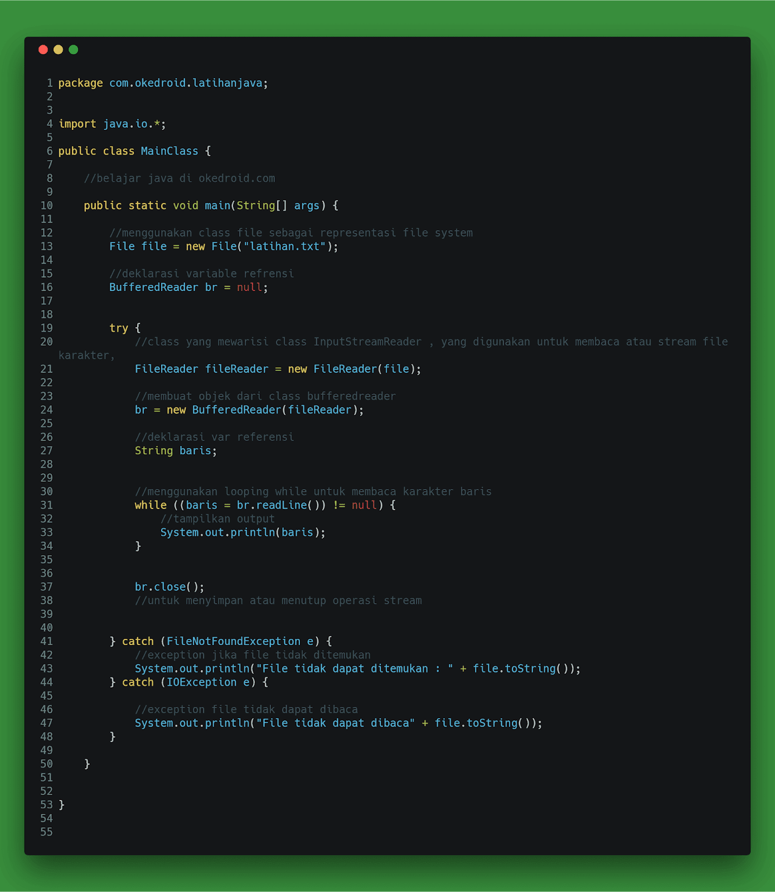Image resolution: width=775 pixels, height=892 pixels.
Task: Click closing brace on line 34
Action: (138, 546)
